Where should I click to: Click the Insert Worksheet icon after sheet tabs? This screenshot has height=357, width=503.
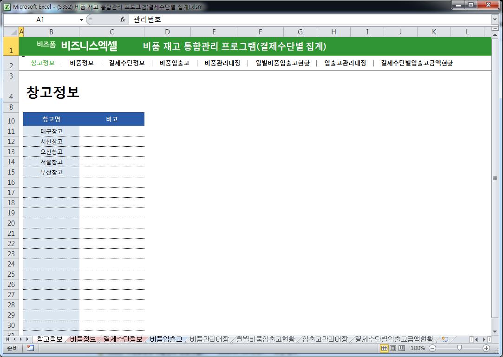click(445, 339)
